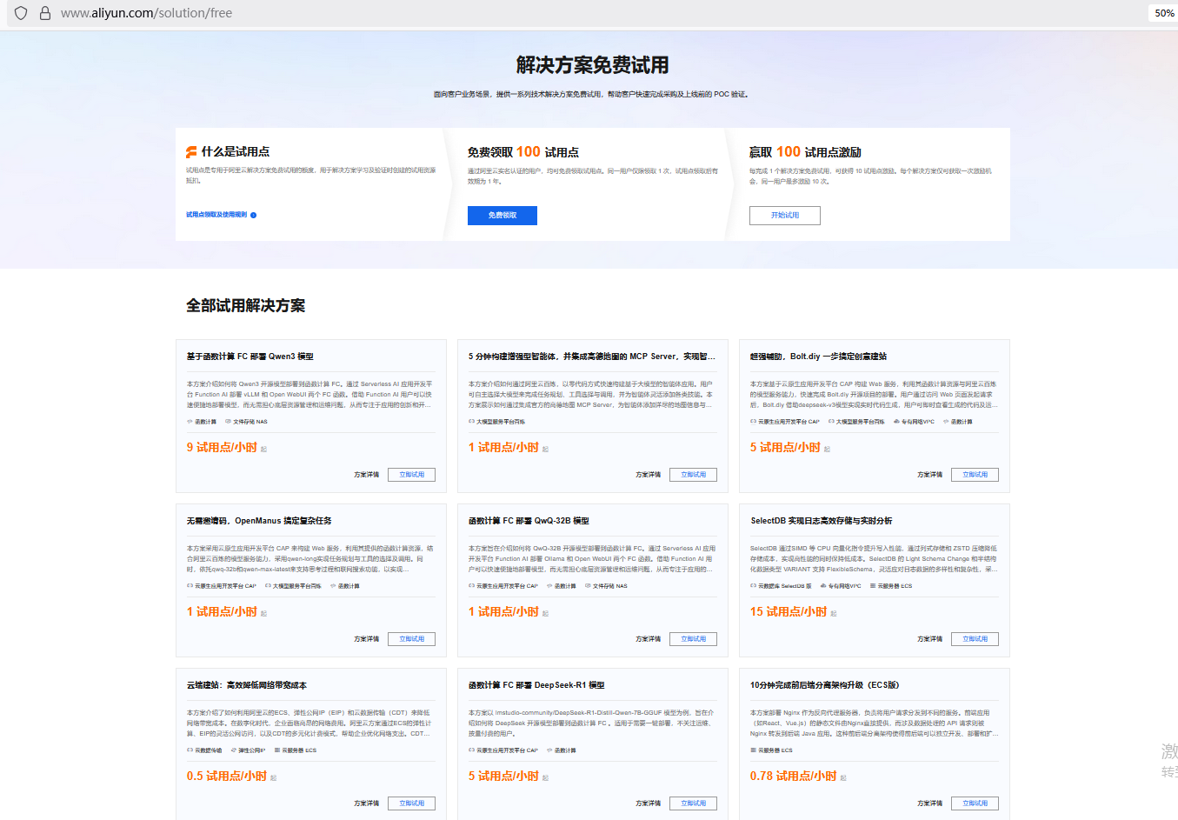The width and height of the screenshot is (1178, 820).
Task: Click 方案详情 in the SelectDB card
Action: (929, 639)
